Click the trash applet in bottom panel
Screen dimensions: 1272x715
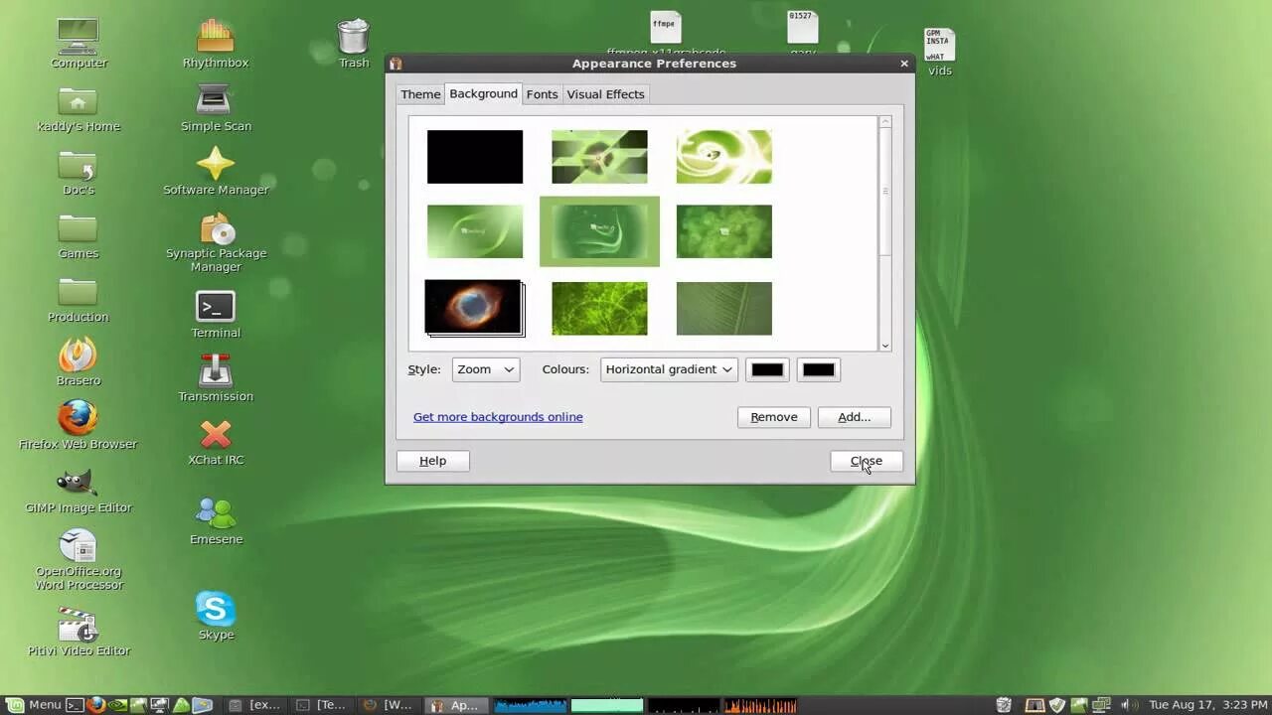click(1004, 705)
